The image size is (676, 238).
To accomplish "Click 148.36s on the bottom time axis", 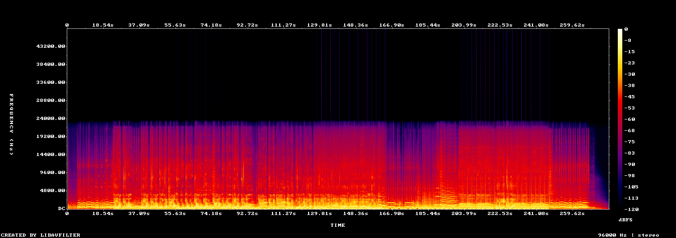I will click(356, 214).
